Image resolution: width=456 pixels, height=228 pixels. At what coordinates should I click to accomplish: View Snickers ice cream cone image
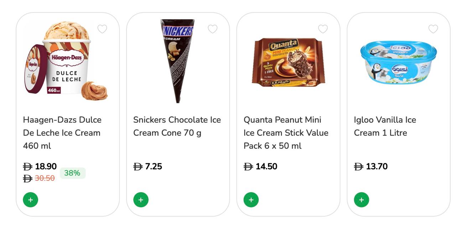click(177, 61)
